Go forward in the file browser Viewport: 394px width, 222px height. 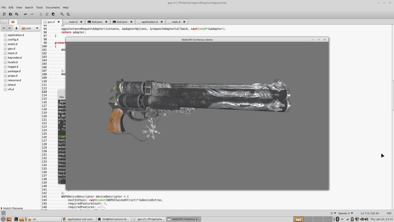click(10, 28)
